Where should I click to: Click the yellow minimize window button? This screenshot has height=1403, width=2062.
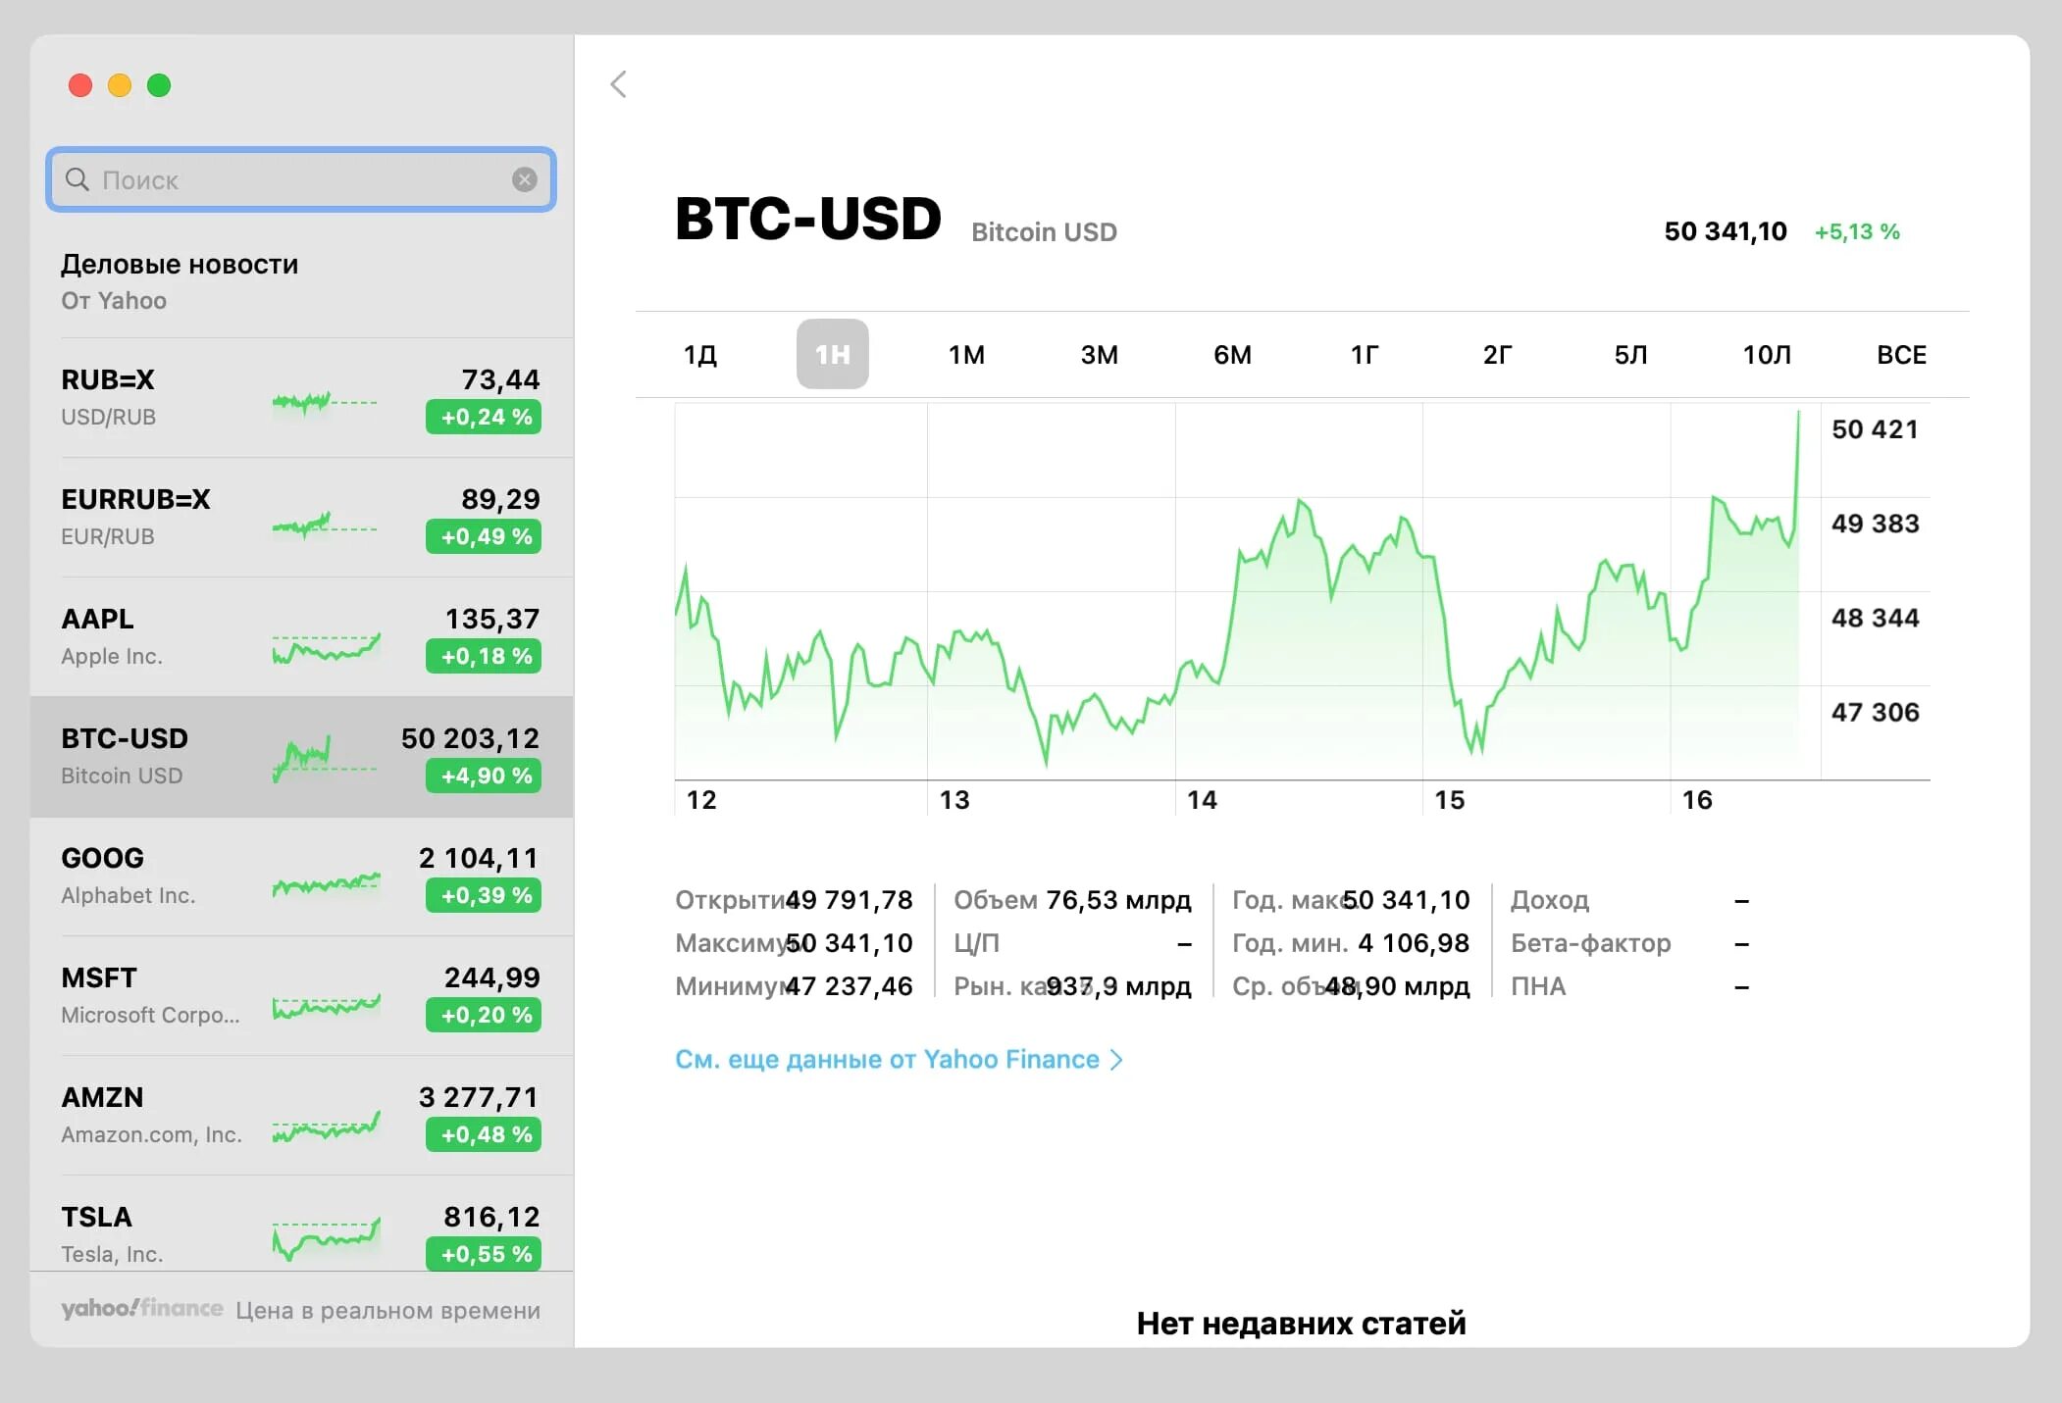click(120, 85)
